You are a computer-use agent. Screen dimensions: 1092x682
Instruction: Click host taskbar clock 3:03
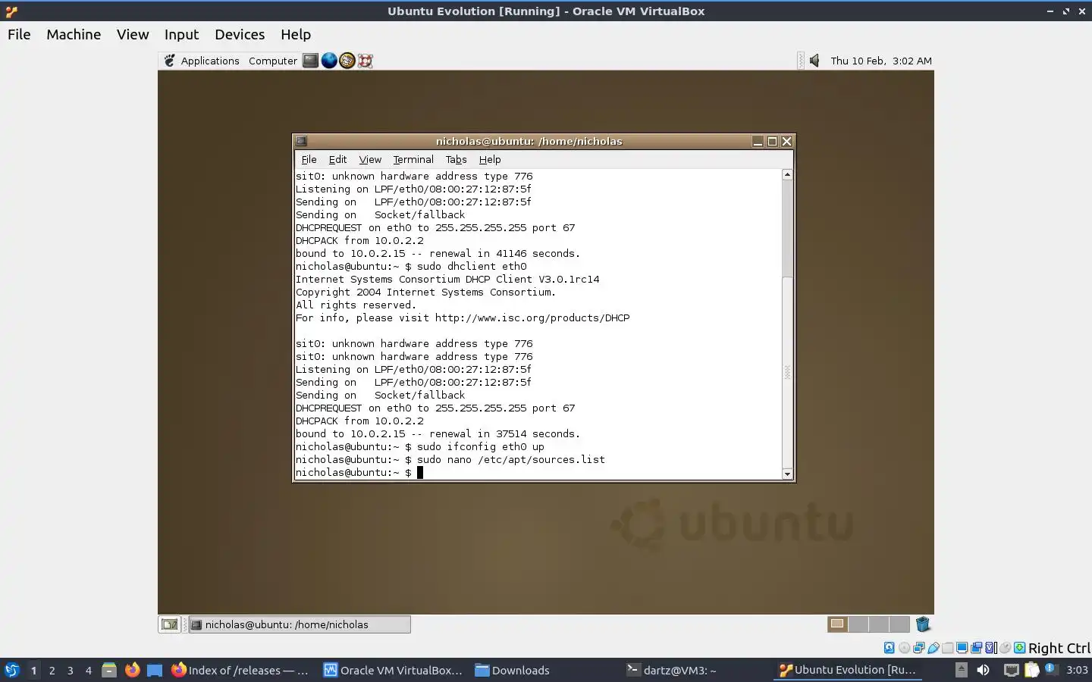(x=1077, y=670)
